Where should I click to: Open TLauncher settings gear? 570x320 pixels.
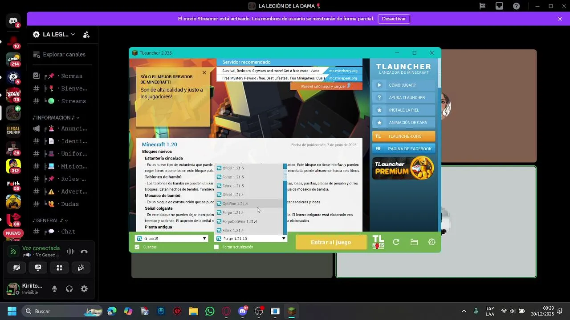tap(432, 242)
